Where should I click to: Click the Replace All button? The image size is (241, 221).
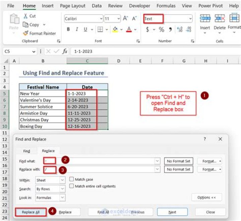click(31, 212)
